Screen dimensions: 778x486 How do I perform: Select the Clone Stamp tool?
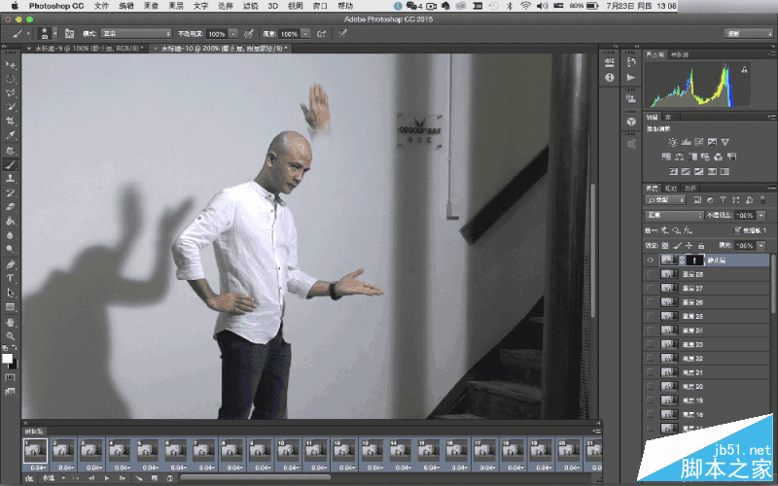click(11, 179)
